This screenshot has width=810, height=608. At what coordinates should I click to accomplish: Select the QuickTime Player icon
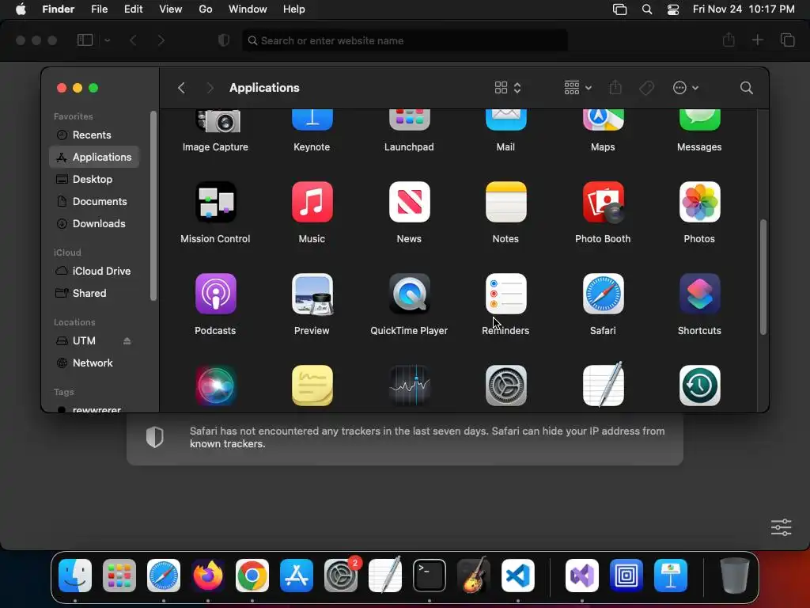point(409,294)
